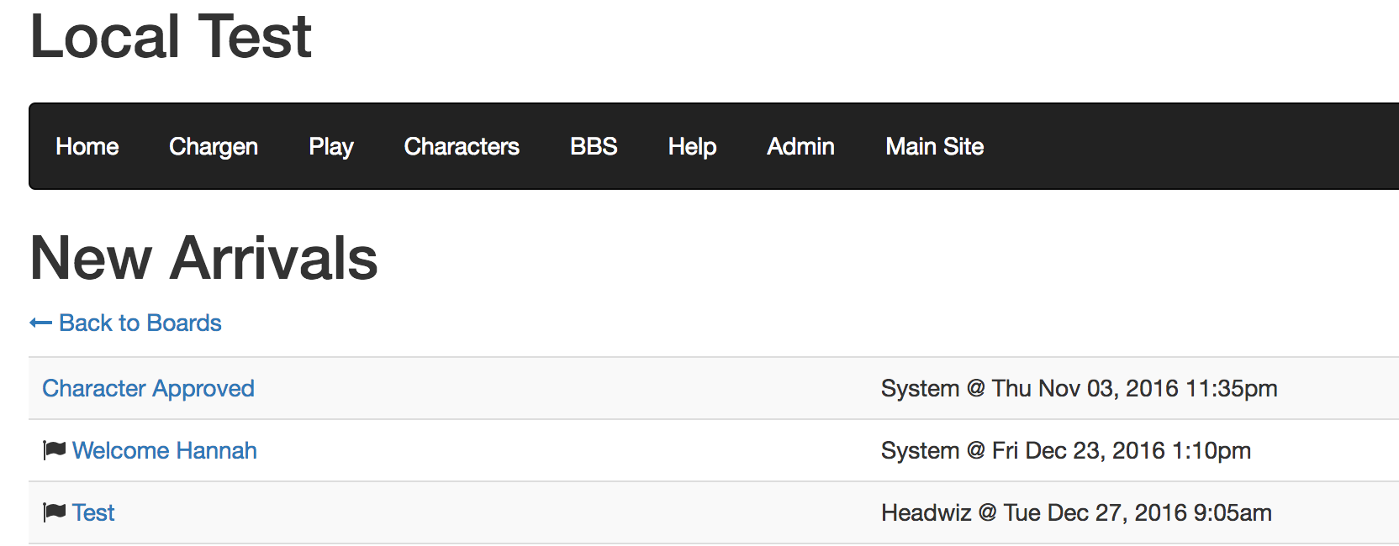Click the New Arrivals board heading
This screenshot has height=546, width=1399.
(203, 258)
